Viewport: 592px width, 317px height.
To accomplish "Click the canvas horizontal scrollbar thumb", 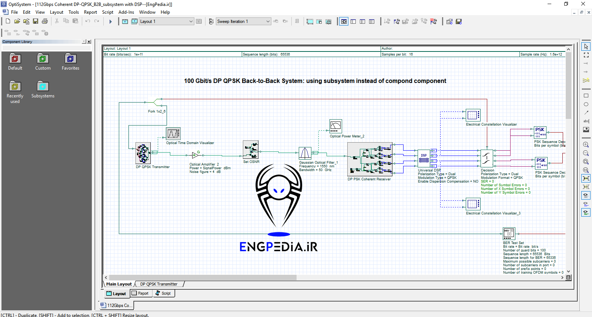I will (203, 277).
